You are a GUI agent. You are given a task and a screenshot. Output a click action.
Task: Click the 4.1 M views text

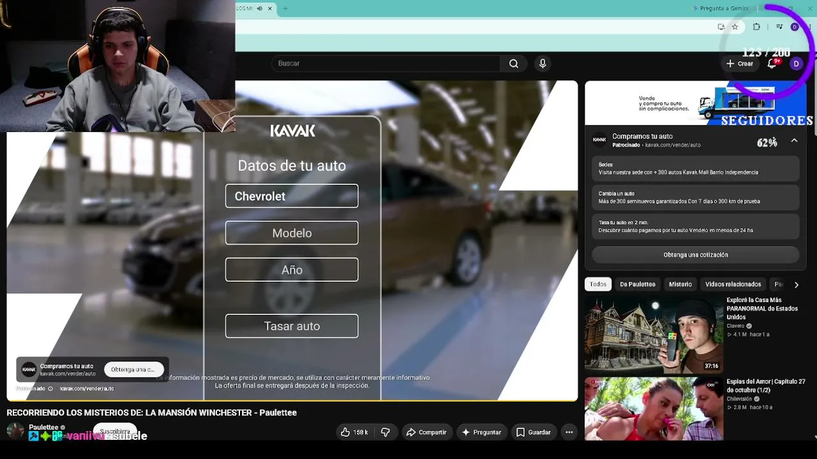click(740, 335)
